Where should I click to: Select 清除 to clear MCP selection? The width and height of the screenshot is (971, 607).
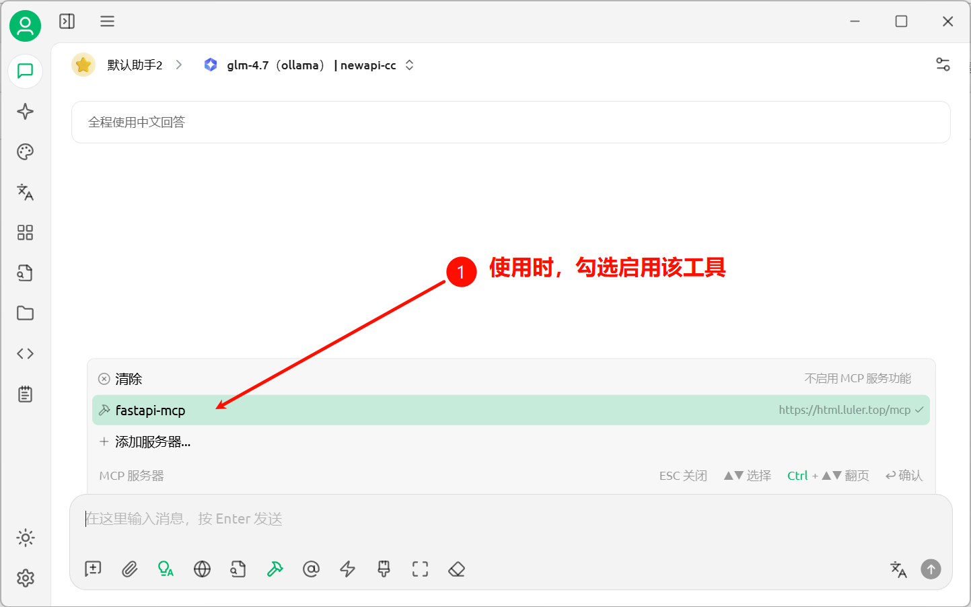[x=128, y=379]
